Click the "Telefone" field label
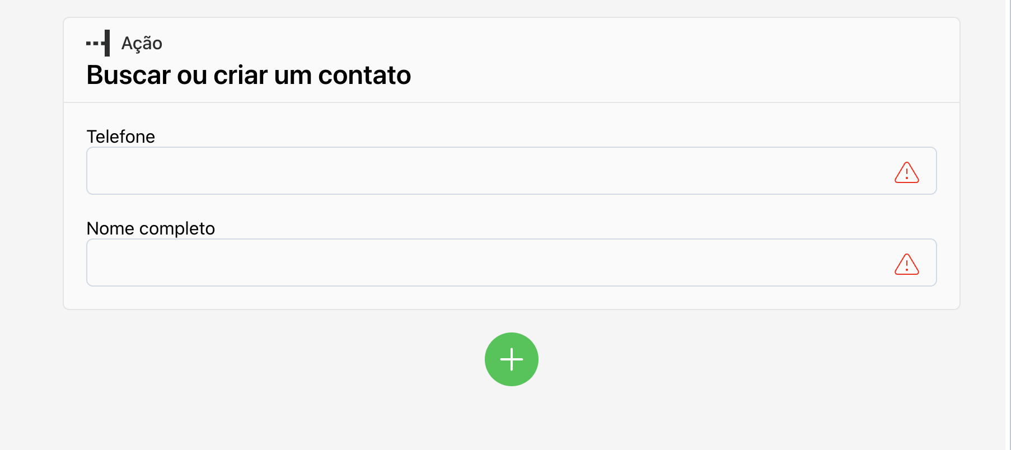The width and height of the screenshot is (1011, 450). pos(121,137)
